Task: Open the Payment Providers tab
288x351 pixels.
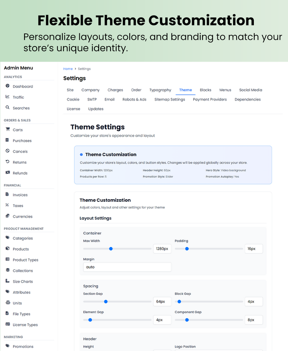Action: coord(210,100)
